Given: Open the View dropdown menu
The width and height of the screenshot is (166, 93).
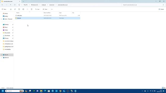Looking at the screenshot, I should tap(45, 9).
